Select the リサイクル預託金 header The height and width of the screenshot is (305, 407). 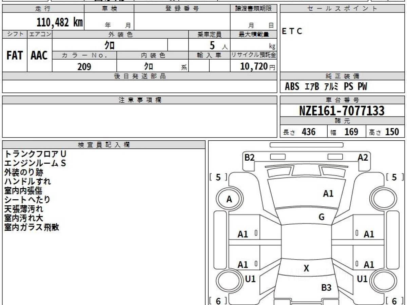pos(253,56)
